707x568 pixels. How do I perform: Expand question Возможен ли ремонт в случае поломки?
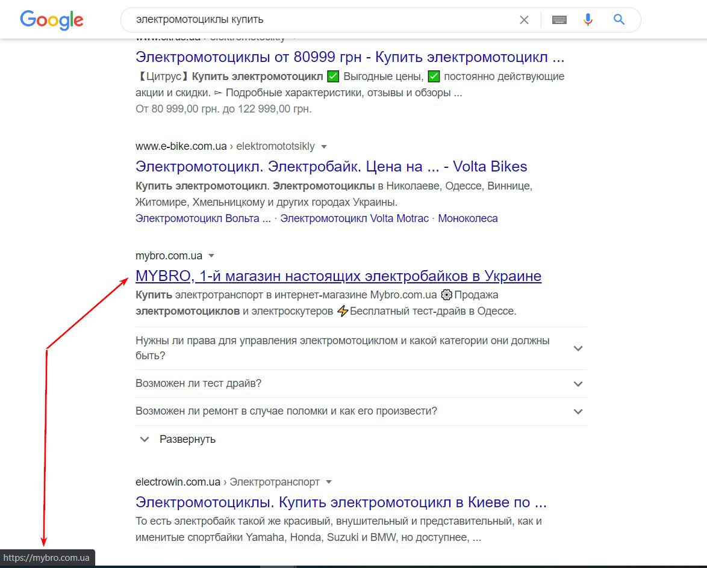pyautogui.click(x=361, y=411)
